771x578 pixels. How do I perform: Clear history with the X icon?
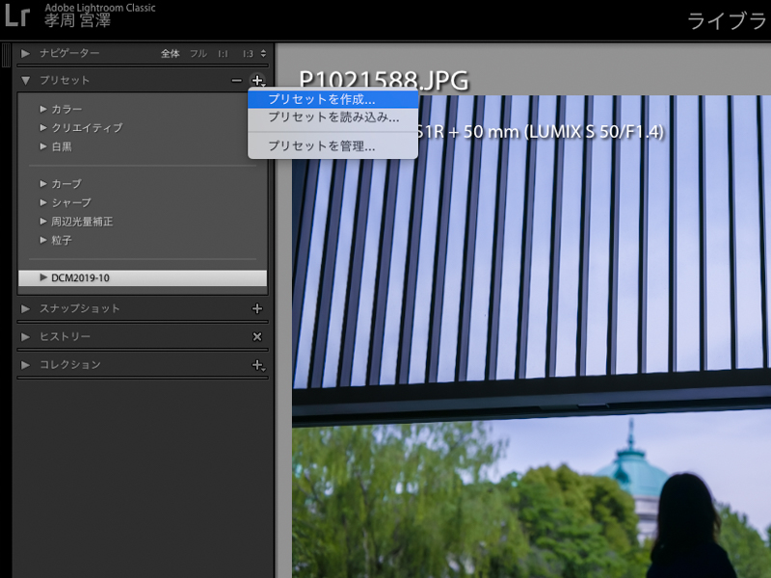[256, 336]
